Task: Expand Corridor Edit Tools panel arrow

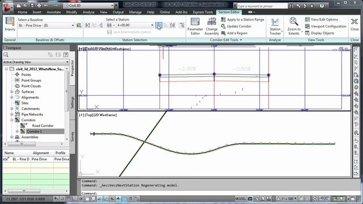Action: 241,40
